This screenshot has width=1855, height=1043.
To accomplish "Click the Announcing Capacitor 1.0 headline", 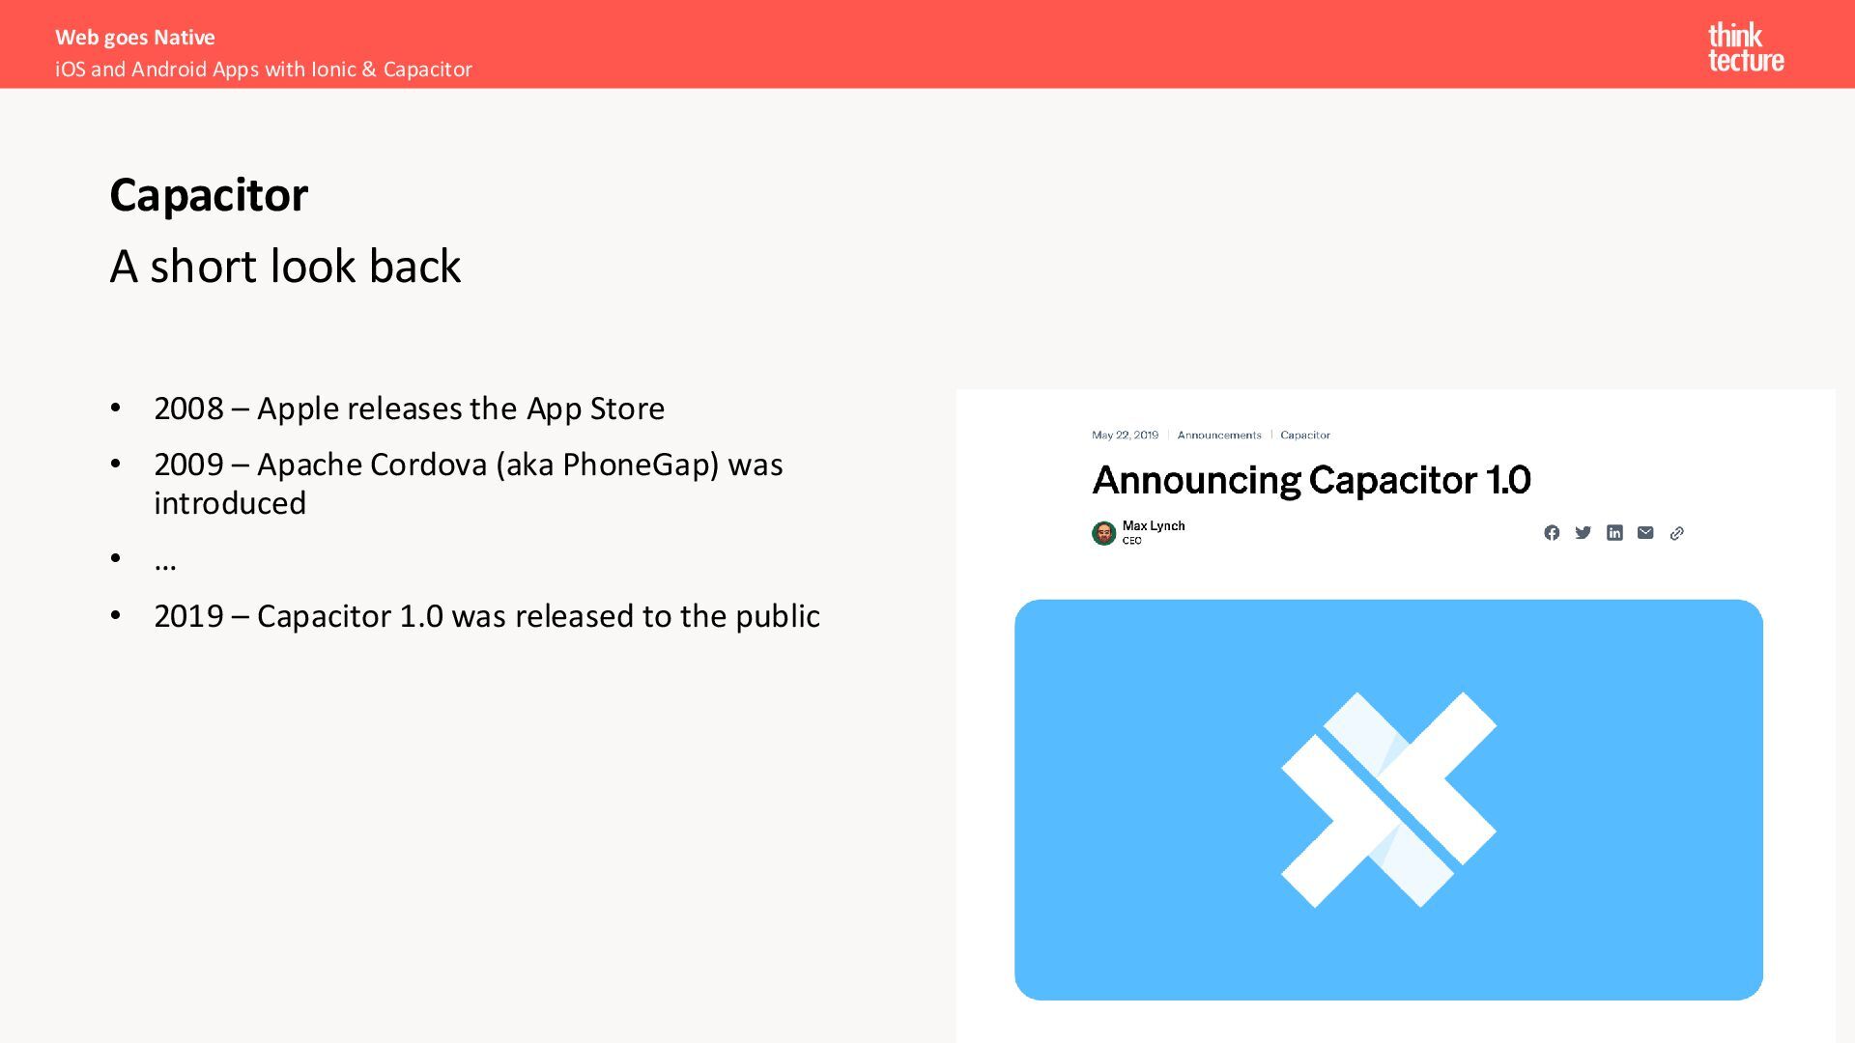I will (x=1311, y=480).
